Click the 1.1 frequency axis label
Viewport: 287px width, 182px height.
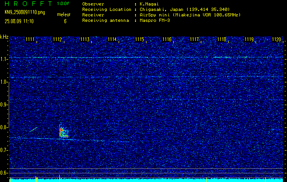click(x=4, y=59)
